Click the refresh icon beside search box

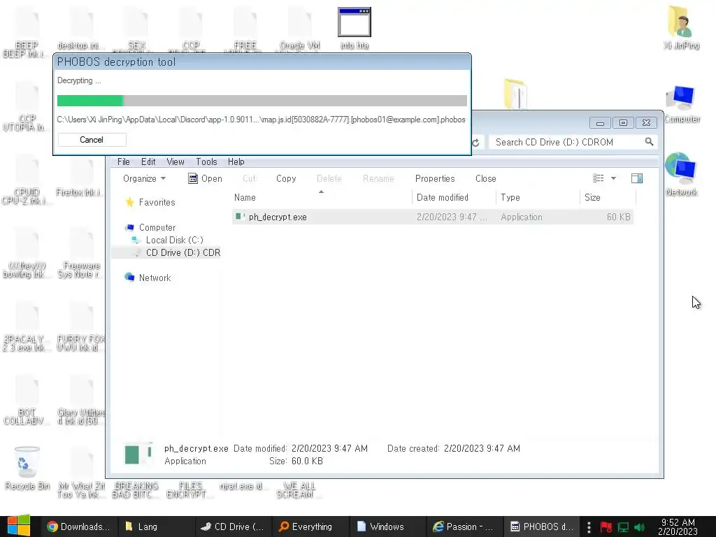[x=475, y=143]
